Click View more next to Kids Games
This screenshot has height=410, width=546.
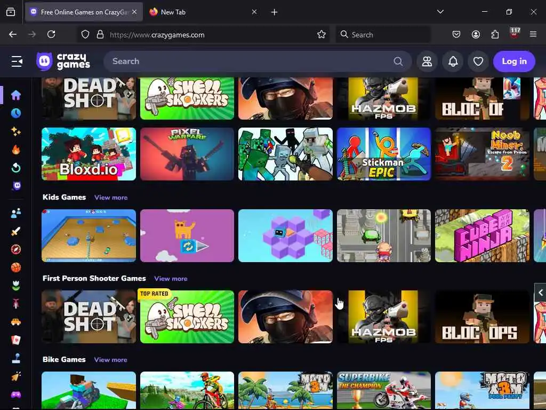[111, 198]
